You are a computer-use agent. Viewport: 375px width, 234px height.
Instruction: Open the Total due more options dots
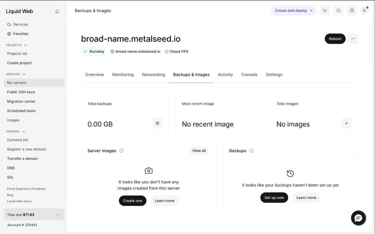(58, 215)
